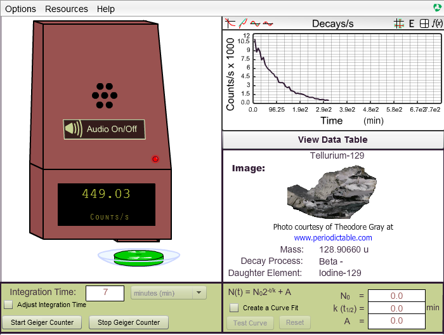This screenshot has width=444, height=335.
Task: Click the Iodine-129 daughter element value
Action: 340,273
